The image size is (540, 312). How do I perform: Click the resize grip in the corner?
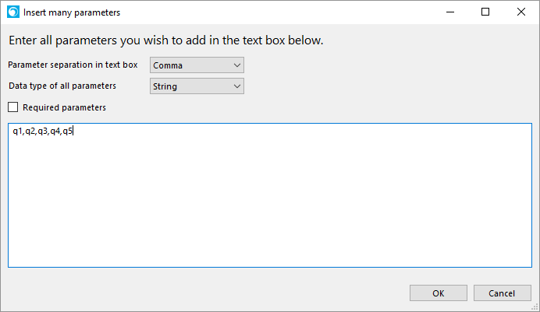click(x=535, y=307)
